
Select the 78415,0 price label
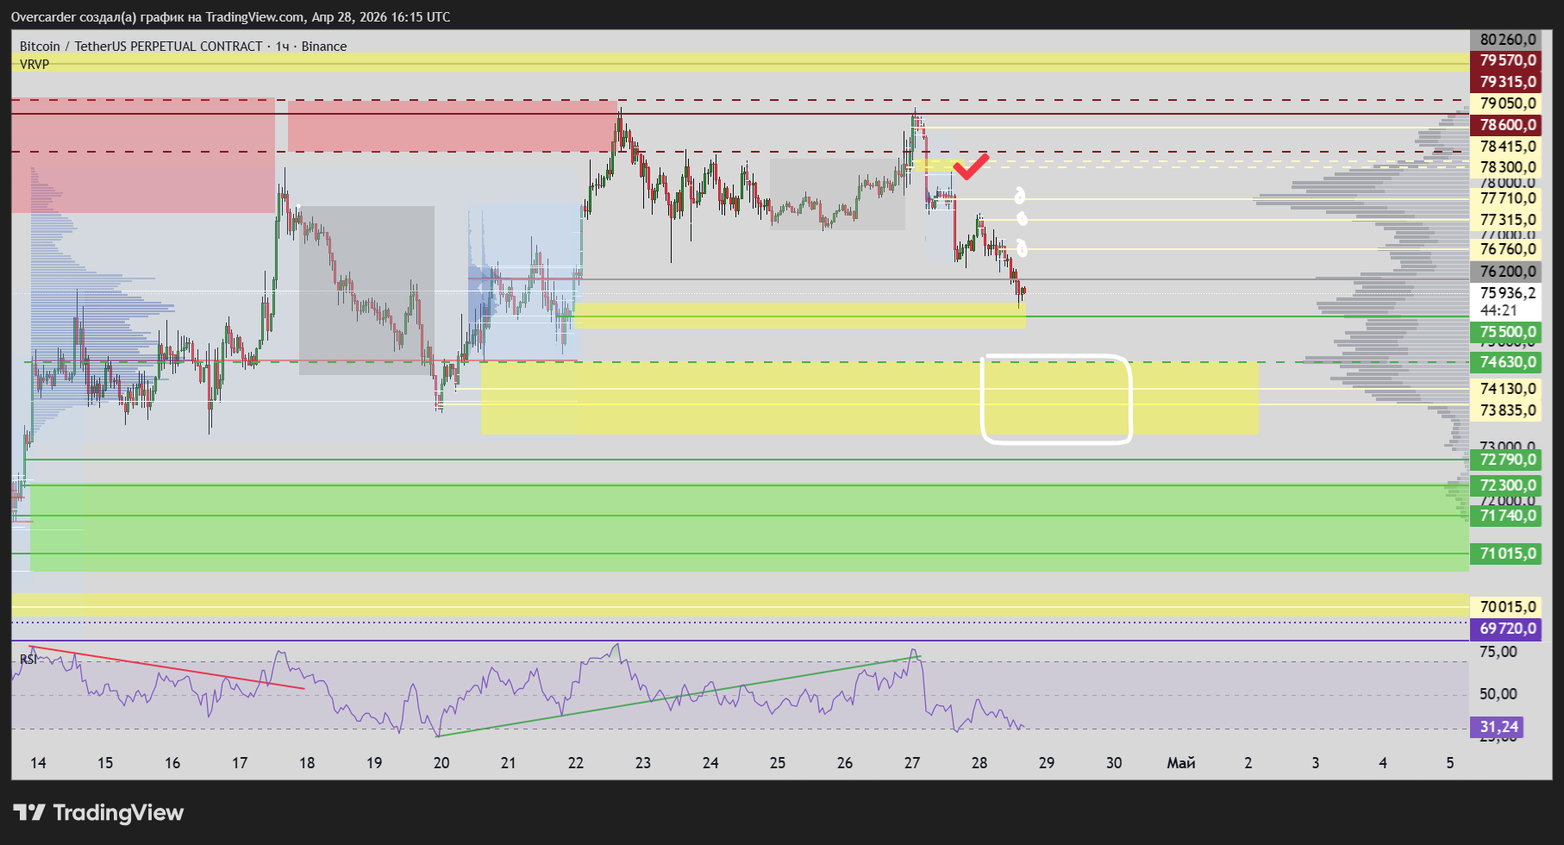[1505, 147]
